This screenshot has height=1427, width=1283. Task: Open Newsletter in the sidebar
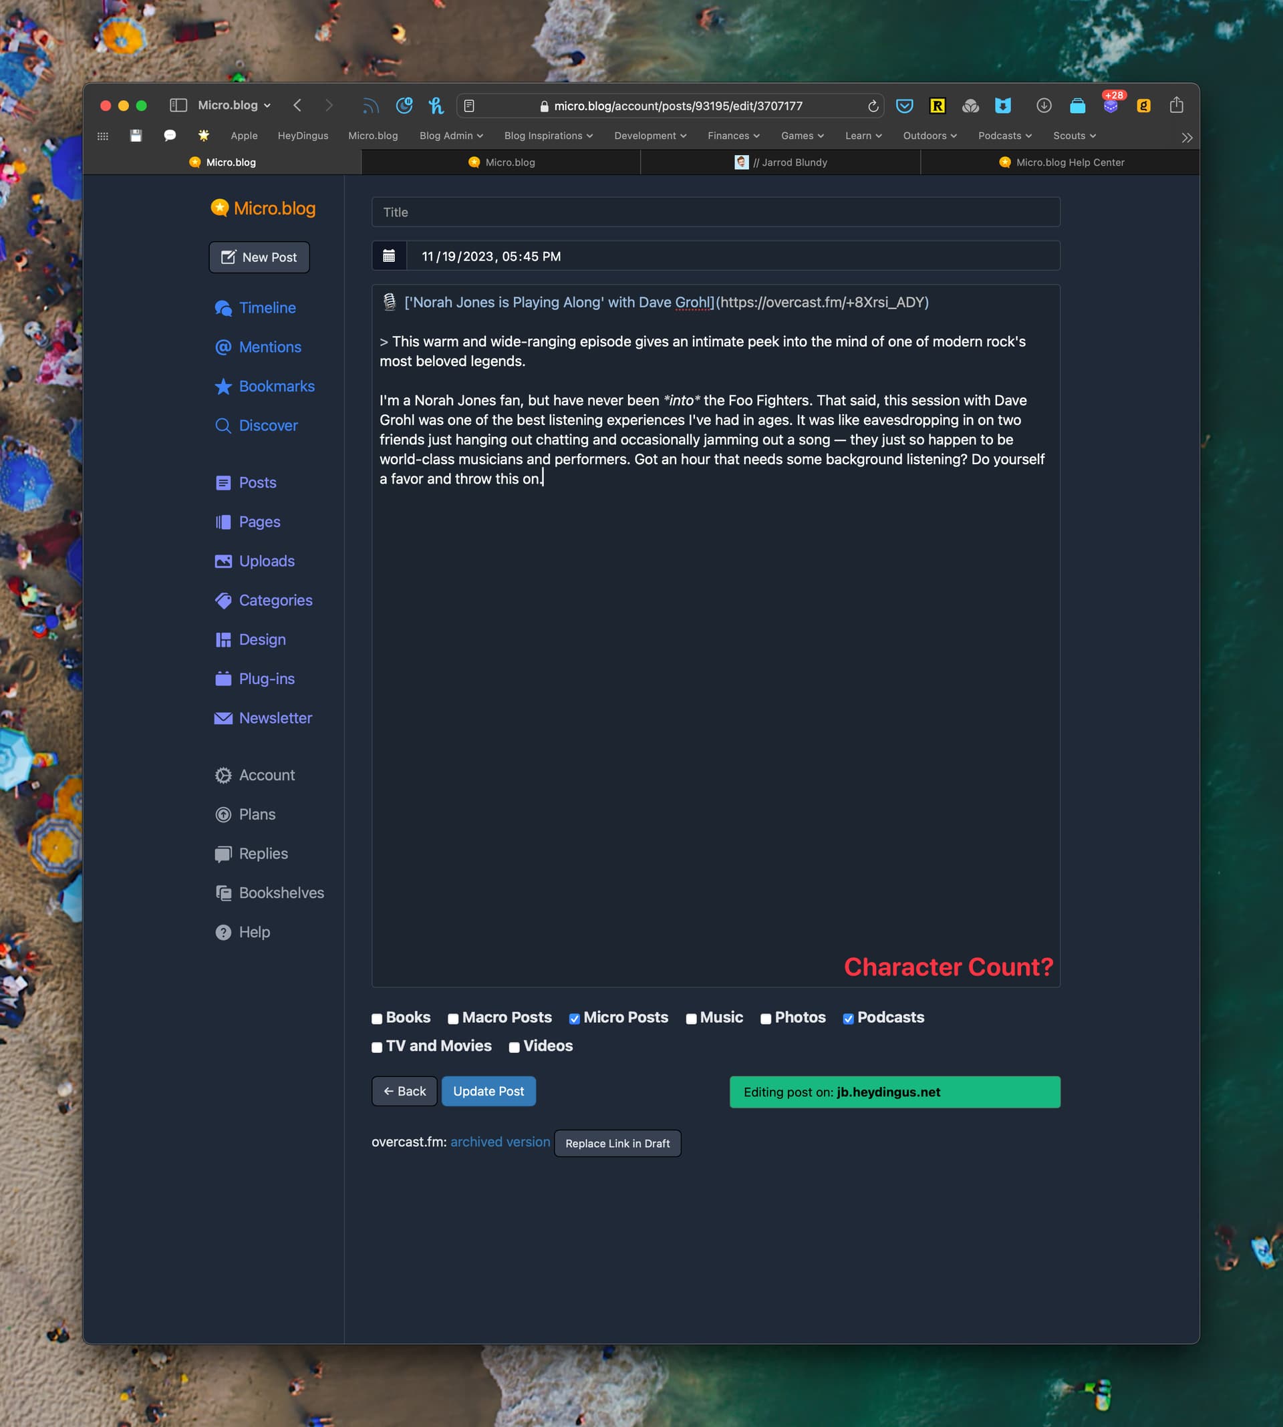[x=263, y=718]
